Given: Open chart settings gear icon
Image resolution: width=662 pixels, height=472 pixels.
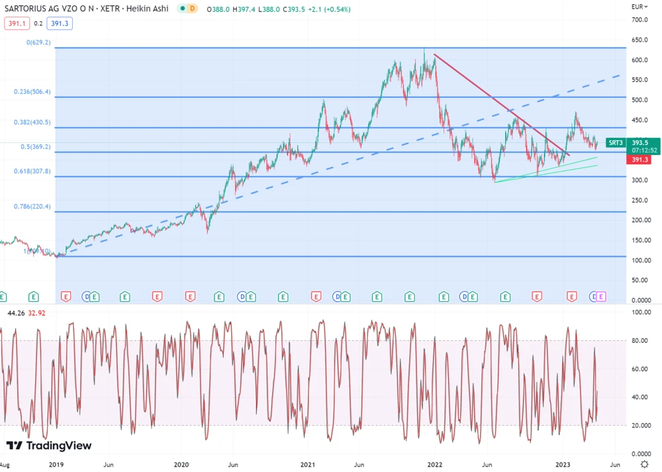Looking at the screenshot, I should click(x=644, y=465).
